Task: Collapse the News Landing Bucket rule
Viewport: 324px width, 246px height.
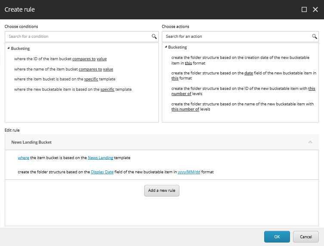Action: tap(310, 142)
